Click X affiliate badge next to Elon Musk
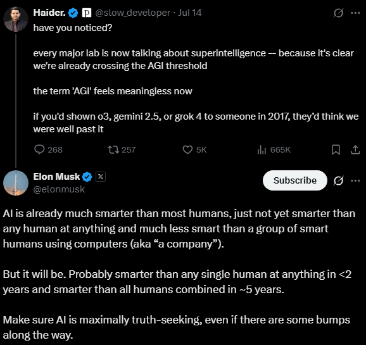 101,177
